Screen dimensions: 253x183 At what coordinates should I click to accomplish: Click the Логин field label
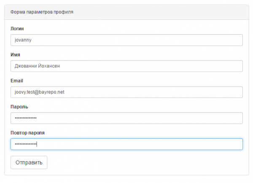pos(17,29)
